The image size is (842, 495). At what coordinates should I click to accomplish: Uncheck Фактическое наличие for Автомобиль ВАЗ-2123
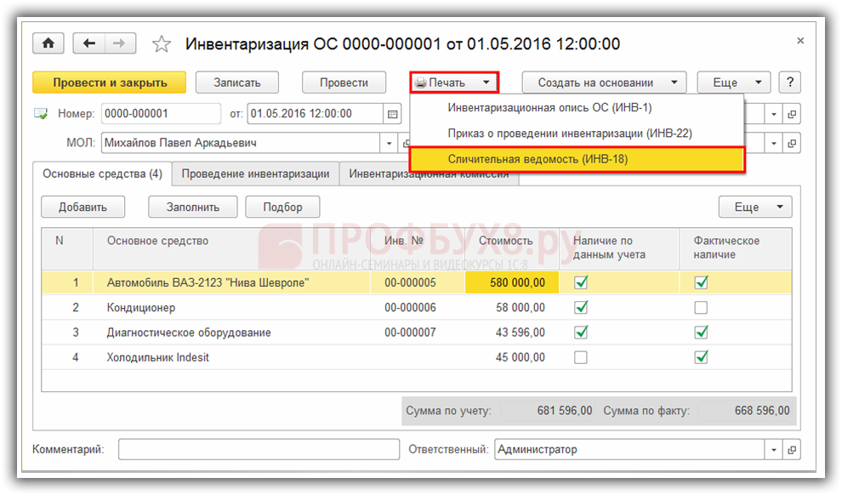click(x=701, y=282)
